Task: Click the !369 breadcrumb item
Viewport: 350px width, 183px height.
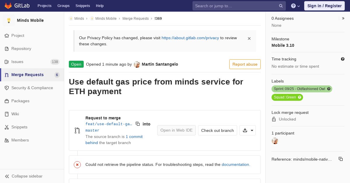Action: pos(158,18)
